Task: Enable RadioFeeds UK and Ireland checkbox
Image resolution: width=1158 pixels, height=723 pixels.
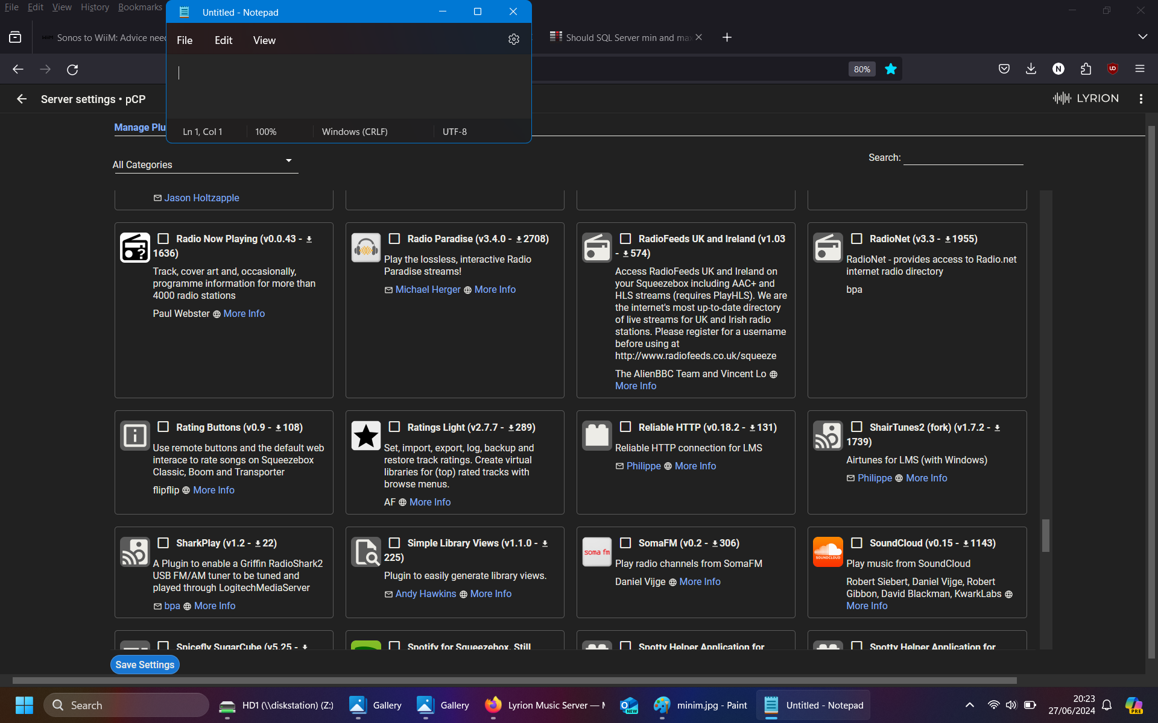Action: (625, 239)
